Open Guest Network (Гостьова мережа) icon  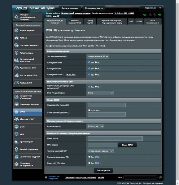click(x=16, y=45)
